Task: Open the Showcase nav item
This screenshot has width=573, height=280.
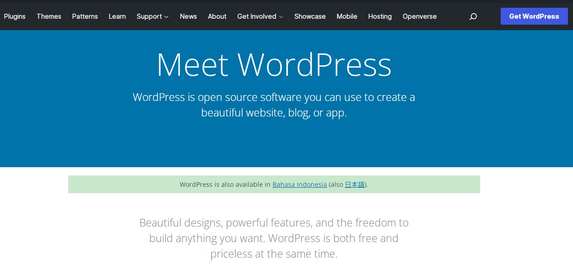Action: point(310,16)
